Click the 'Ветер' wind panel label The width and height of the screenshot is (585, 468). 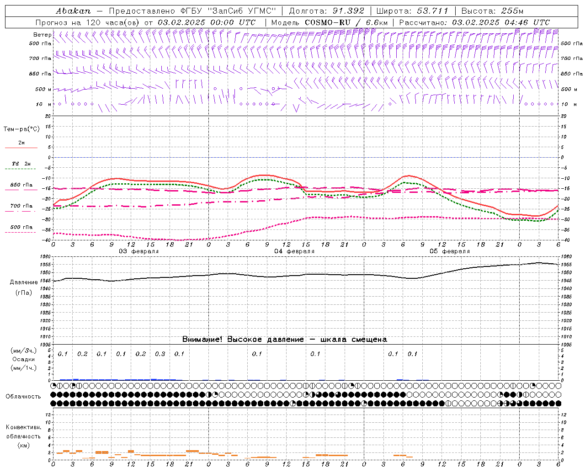click(x=42, y=35)
